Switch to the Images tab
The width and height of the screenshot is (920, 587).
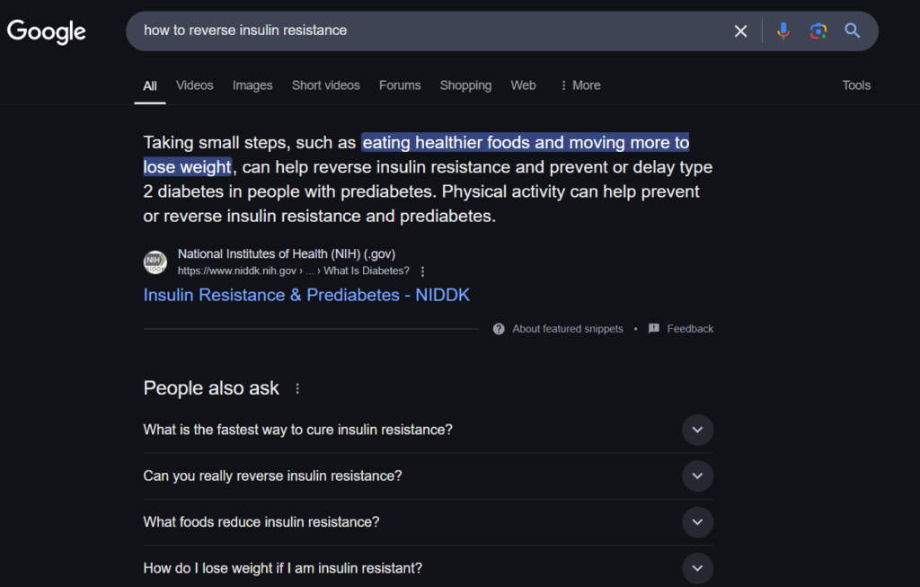[x=252, y=84]
